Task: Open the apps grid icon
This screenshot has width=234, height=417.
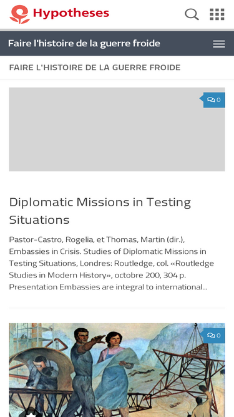Action: pos(217,14)
